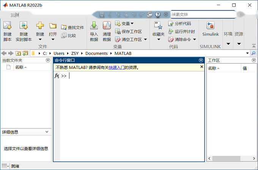Click the New Script (新建脚本) icon
Image resolution: width=258 pixels, height=170 pixels.
click(8, 26)
